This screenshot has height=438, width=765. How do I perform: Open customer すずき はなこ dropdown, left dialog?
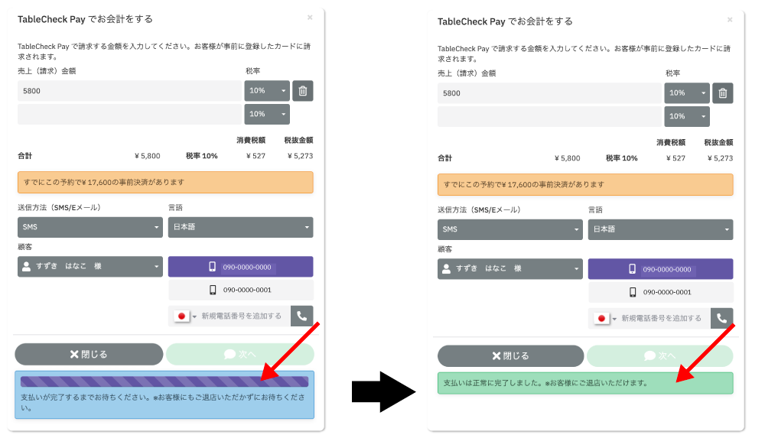90,267
